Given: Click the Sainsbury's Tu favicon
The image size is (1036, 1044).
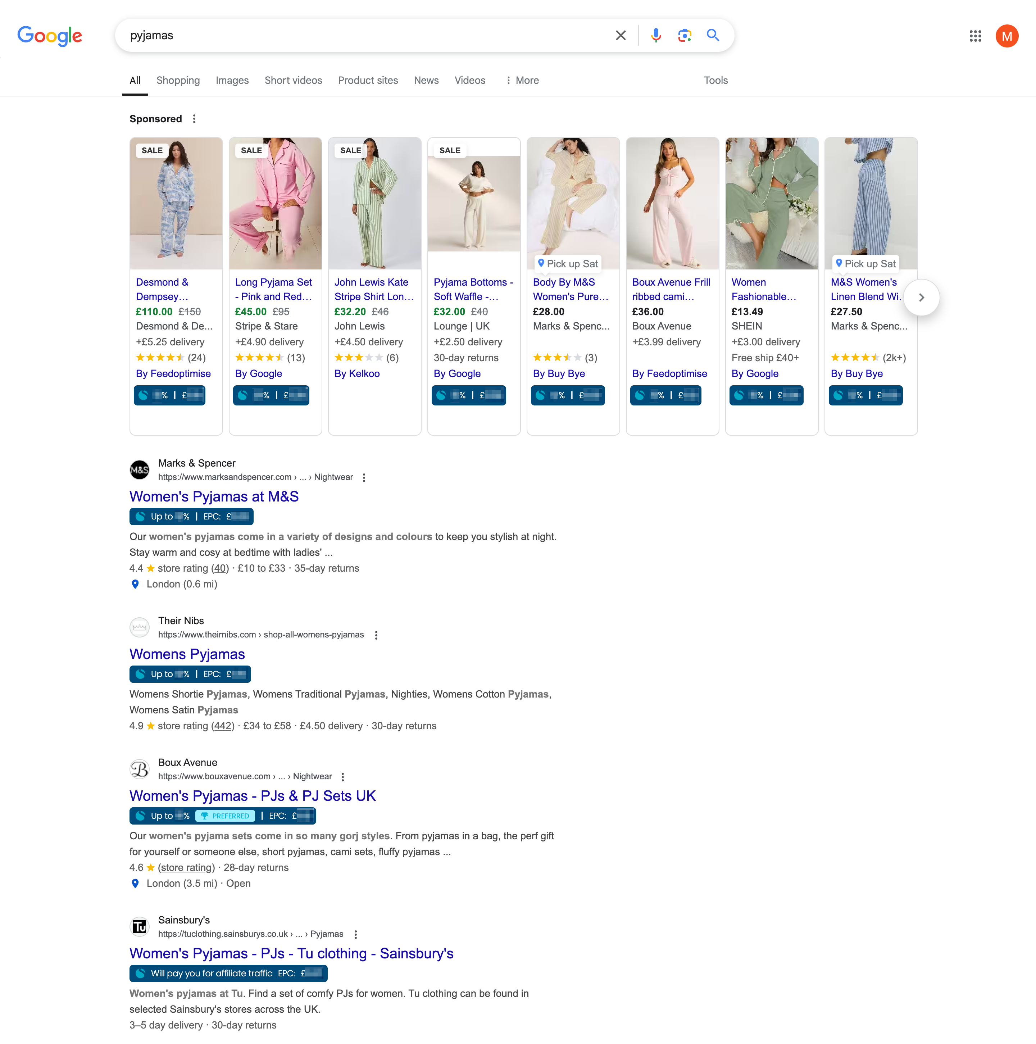Looking at the screenshot, I should [140, 927].
